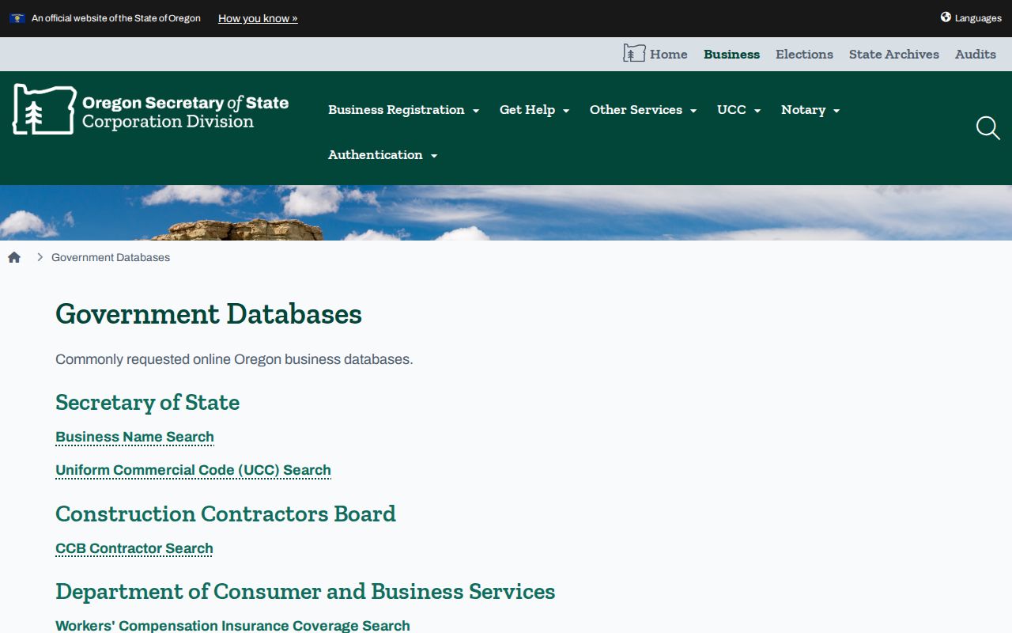Select the Business tab
1012x633 pixels.
pos(731,55)
